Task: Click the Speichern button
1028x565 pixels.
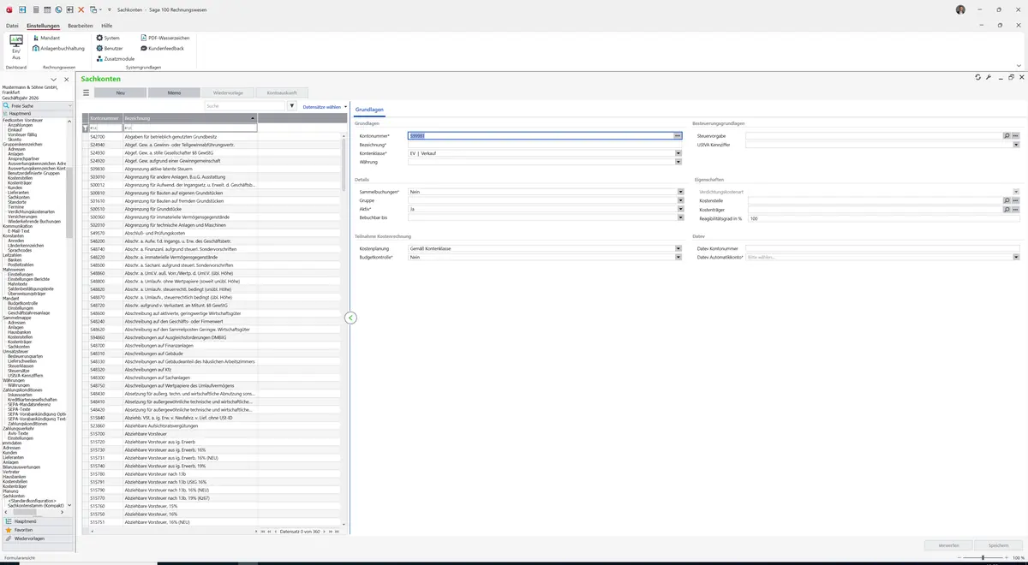Action: click(998, 545)
